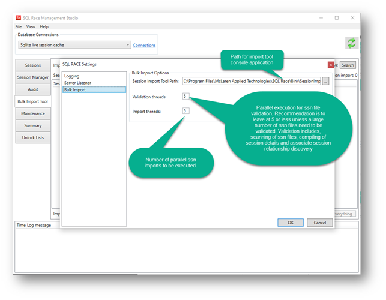Screen dimensions: 386x300
Task: Click the Search button
Action: pyautogui.click(x=348, y=65)
